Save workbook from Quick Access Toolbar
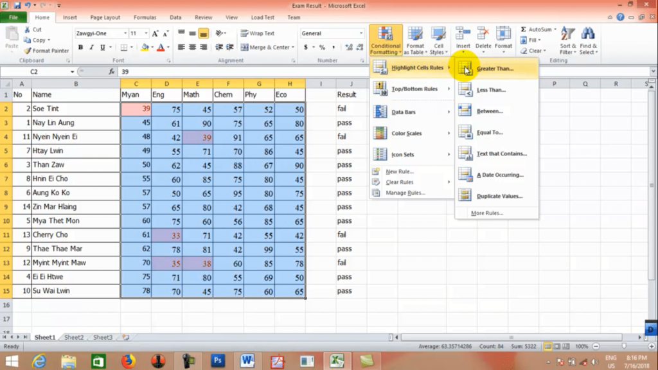This screenshot has width=658, height=370. 17,5
